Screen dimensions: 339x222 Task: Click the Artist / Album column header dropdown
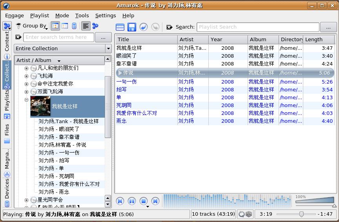pyautogui.click(x=60, y=60)
